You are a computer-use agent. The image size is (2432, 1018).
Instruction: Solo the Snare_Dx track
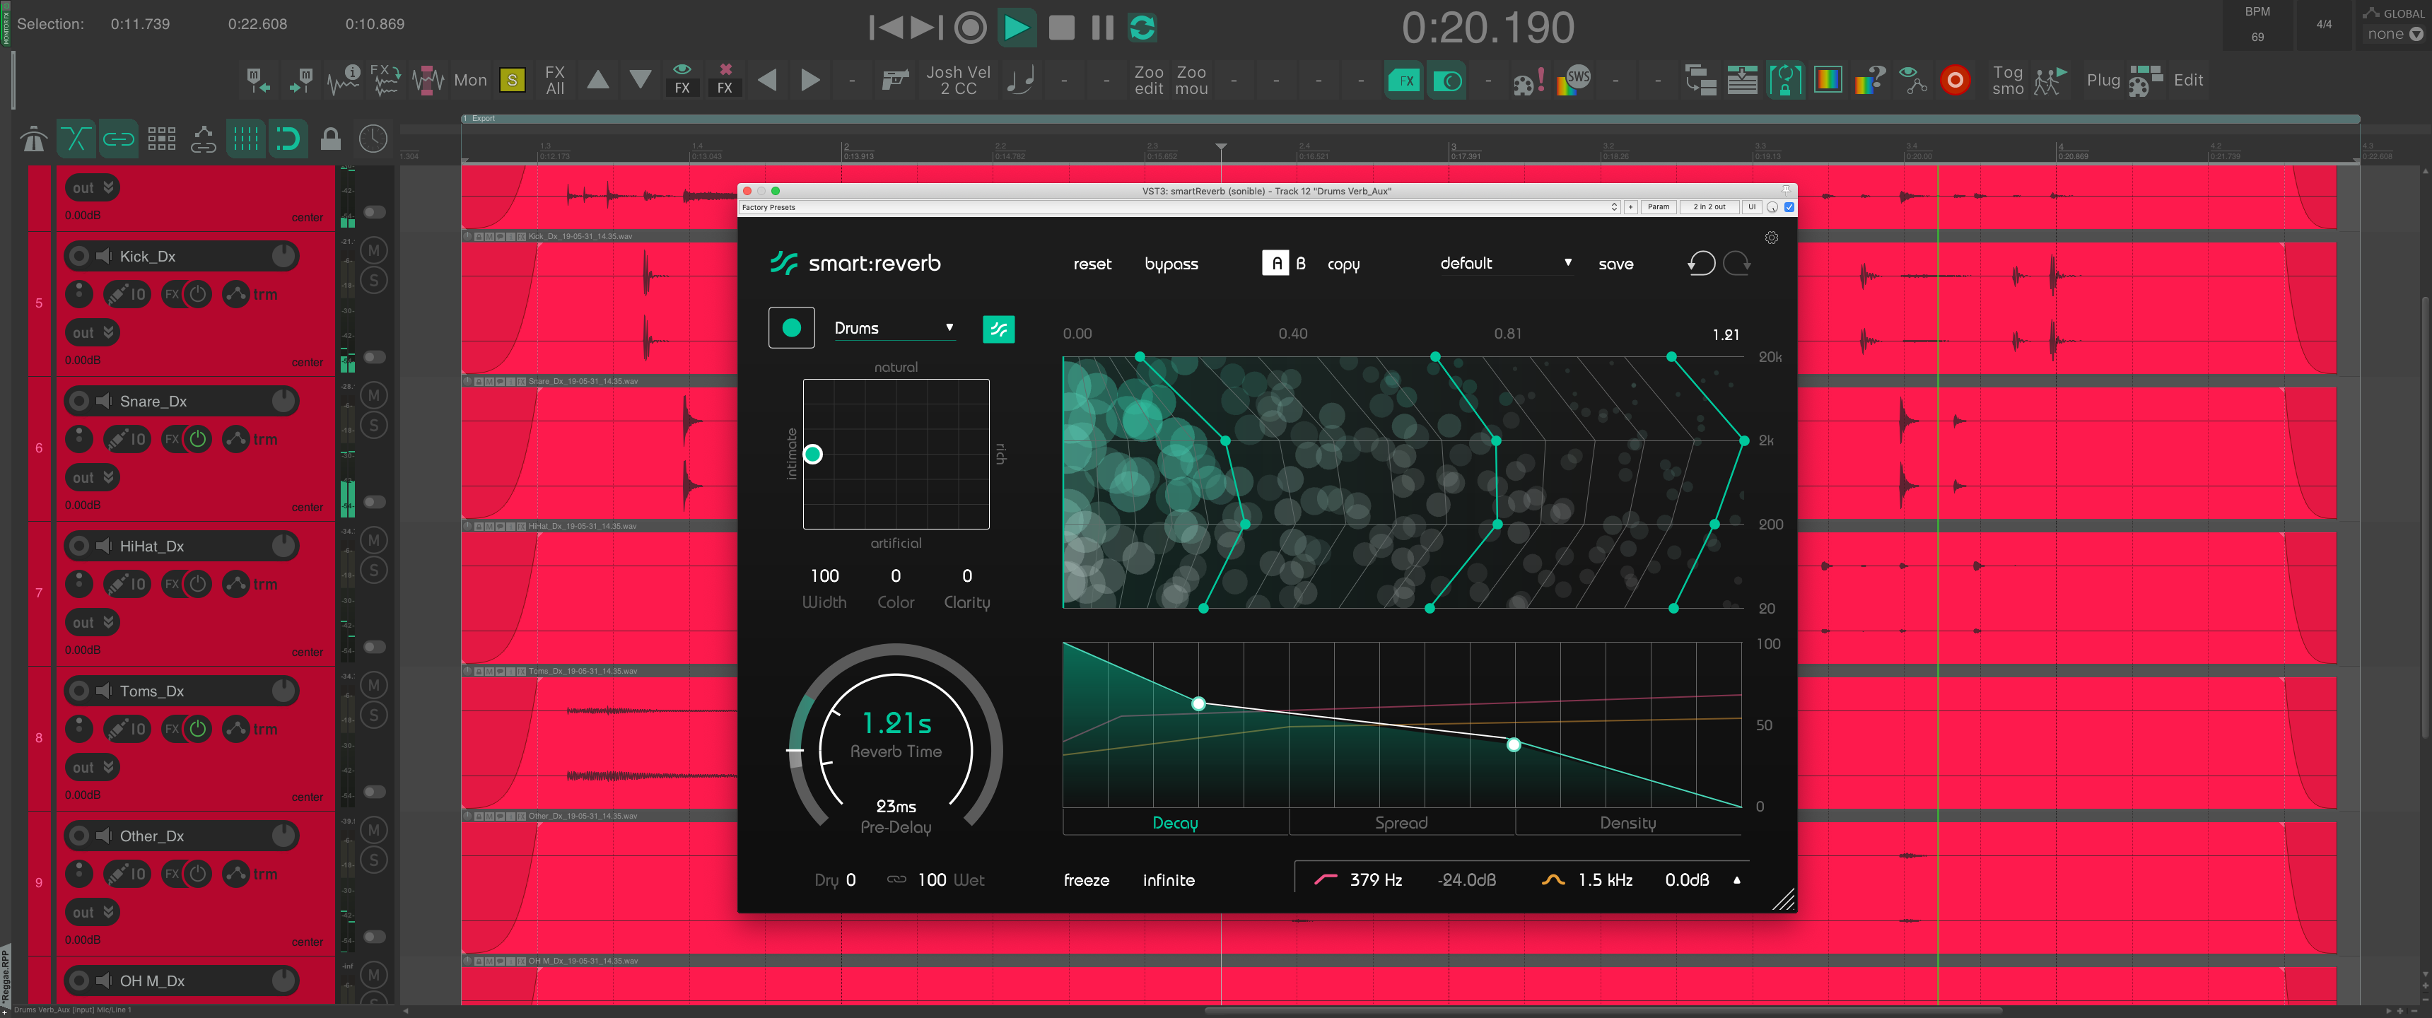374,426
